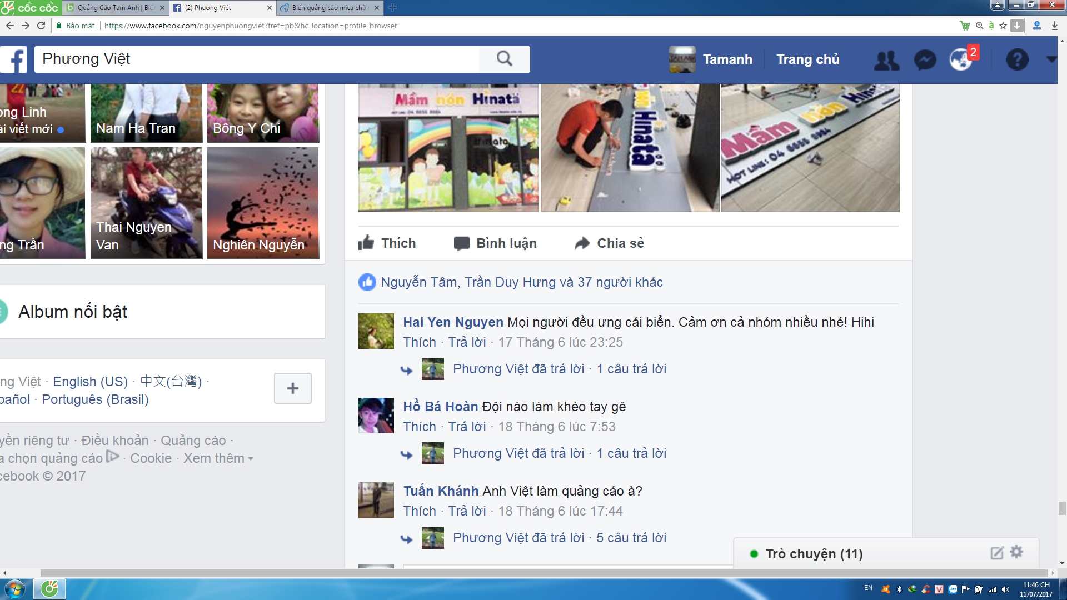Go to Trang chủ in the header

click(x=807, y=59)
